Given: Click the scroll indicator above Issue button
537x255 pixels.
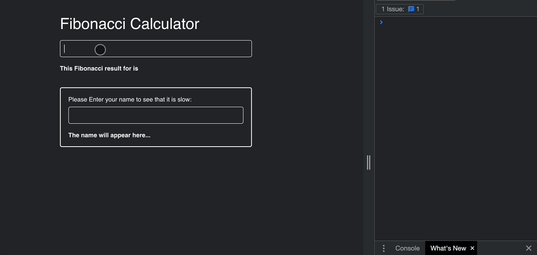Looking at the screenshot, I should 415,0.
